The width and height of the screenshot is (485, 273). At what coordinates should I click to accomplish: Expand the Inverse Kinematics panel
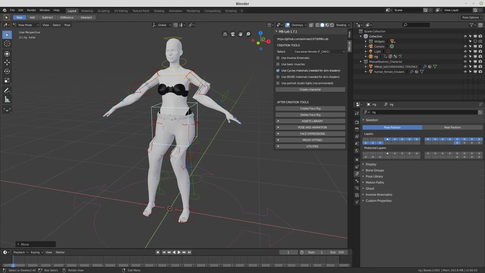pos(379,195)
